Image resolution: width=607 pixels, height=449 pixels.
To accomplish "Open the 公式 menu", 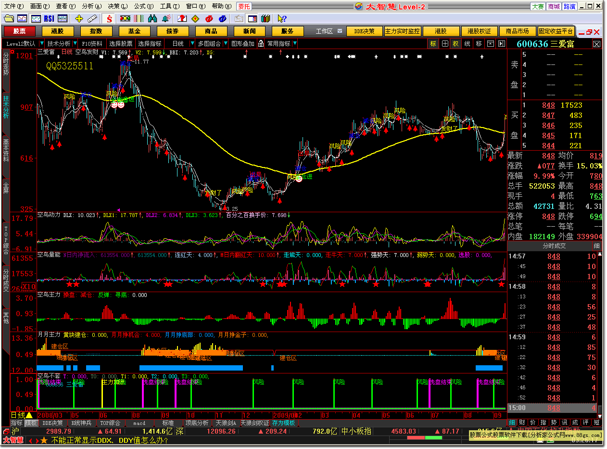I will (x=143, y=6).
